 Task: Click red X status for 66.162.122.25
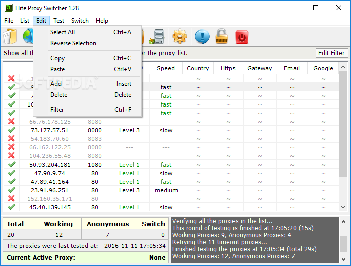11,147
